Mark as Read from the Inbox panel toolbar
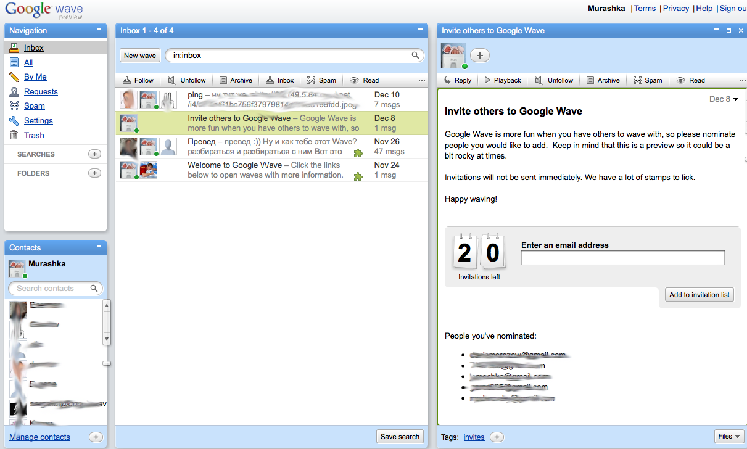 coord(365,80)
